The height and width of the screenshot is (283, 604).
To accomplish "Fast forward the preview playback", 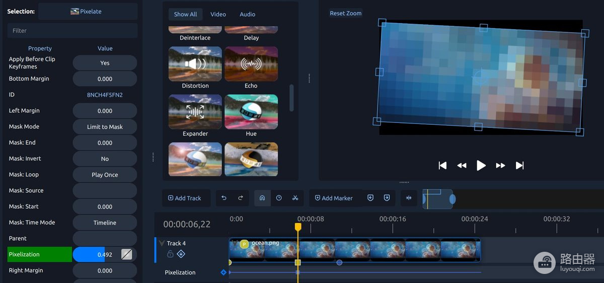I will (500, 165).
